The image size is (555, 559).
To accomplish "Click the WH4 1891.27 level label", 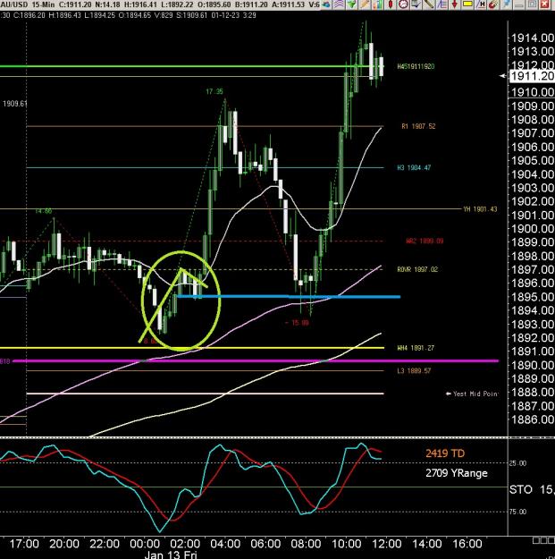I will click(x=416, y=348).
